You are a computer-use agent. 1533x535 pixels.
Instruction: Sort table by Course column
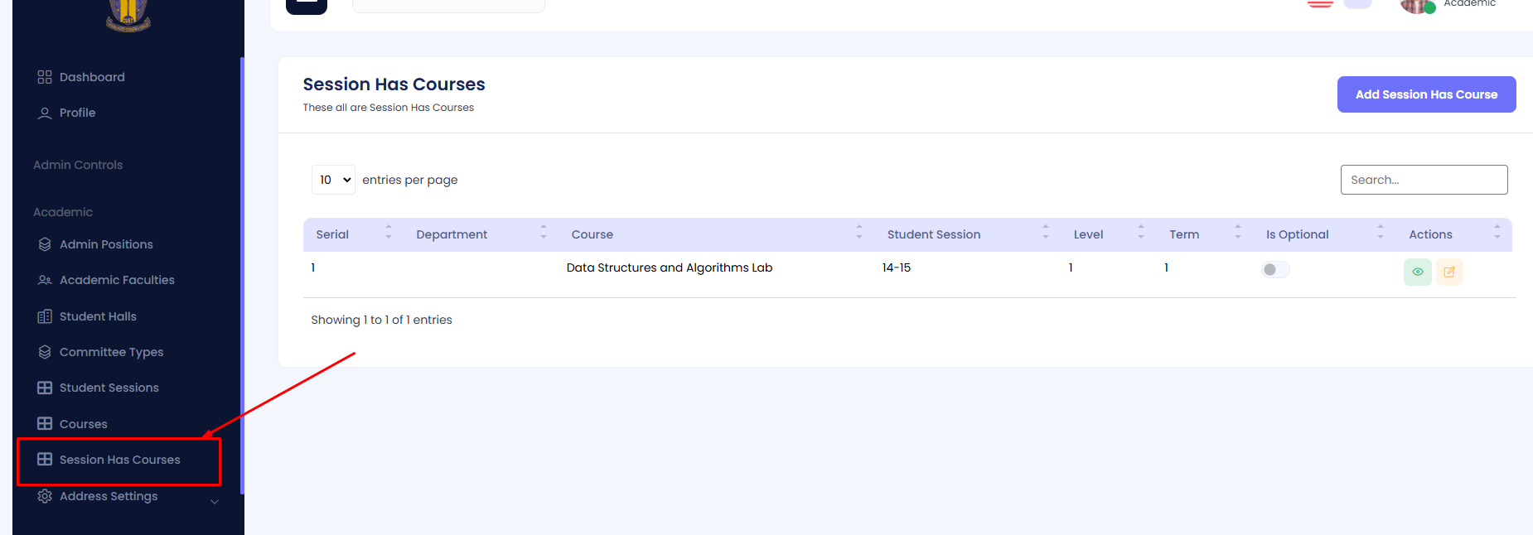[592, 234]
